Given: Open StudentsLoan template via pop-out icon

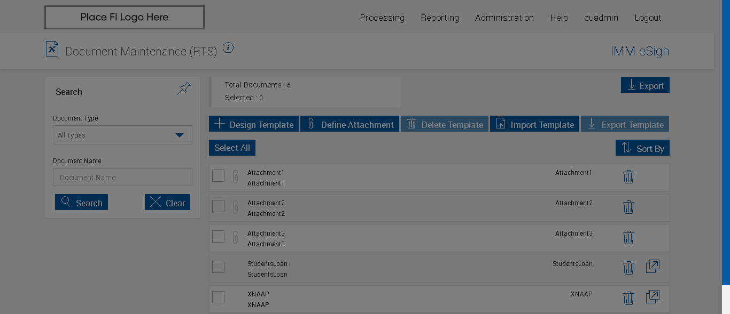Looking at the screenshot, I should (653, 267).
